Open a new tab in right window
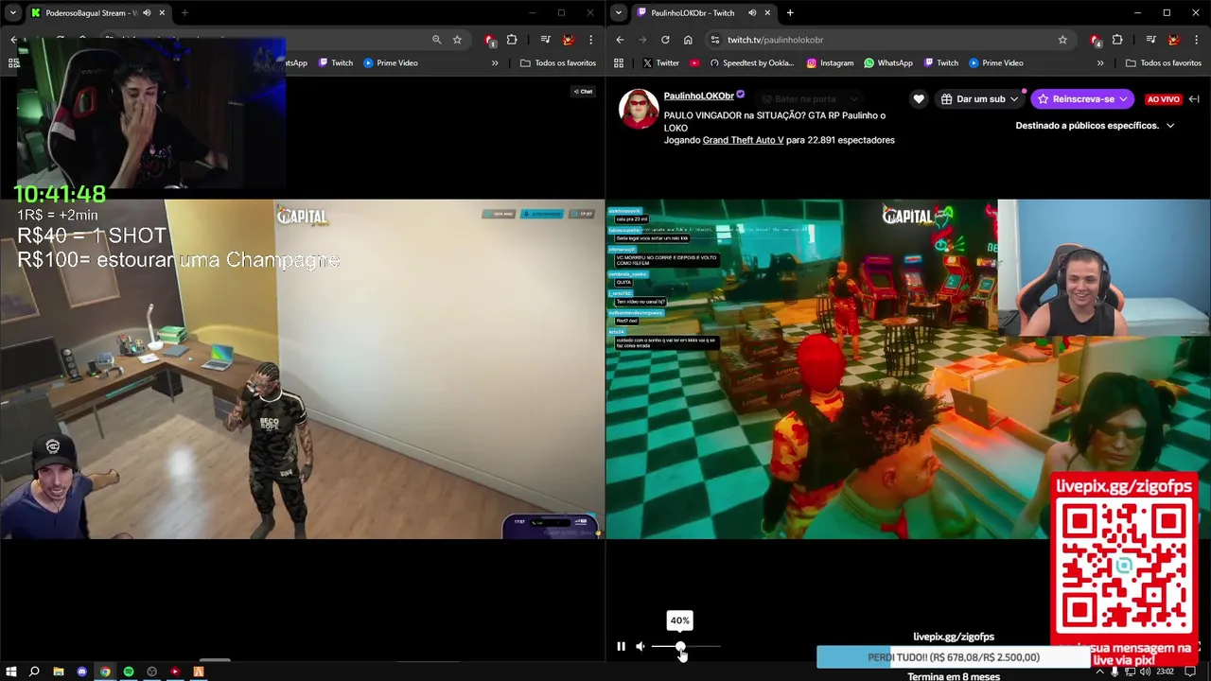This screenshot has height=681, width=1211. click(790, 12)
